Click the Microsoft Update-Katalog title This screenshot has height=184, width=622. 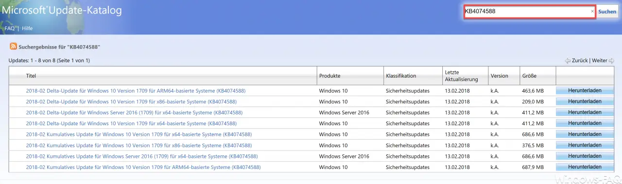(x=62, y=10)
